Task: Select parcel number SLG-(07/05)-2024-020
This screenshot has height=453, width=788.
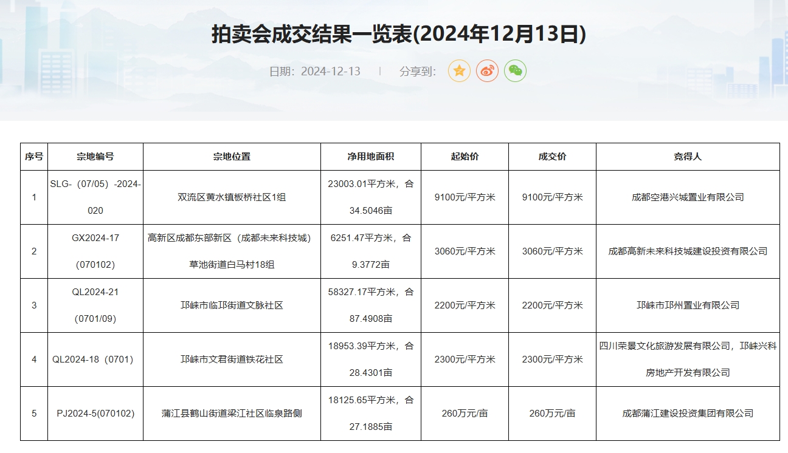Action: pyautogui.click(x=95, y=197)
